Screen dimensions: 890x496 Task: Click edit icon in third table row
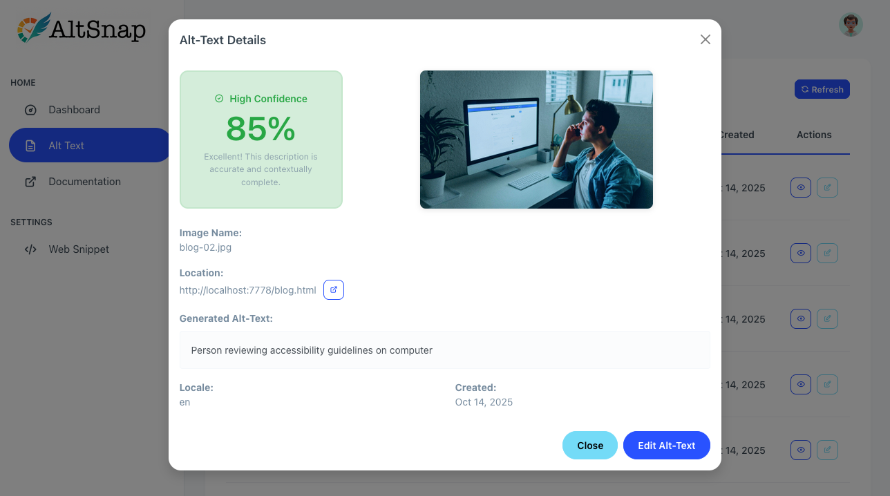point(827,318)
